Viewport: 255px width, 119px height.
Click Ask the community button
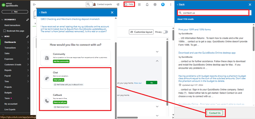pos(61,62)
